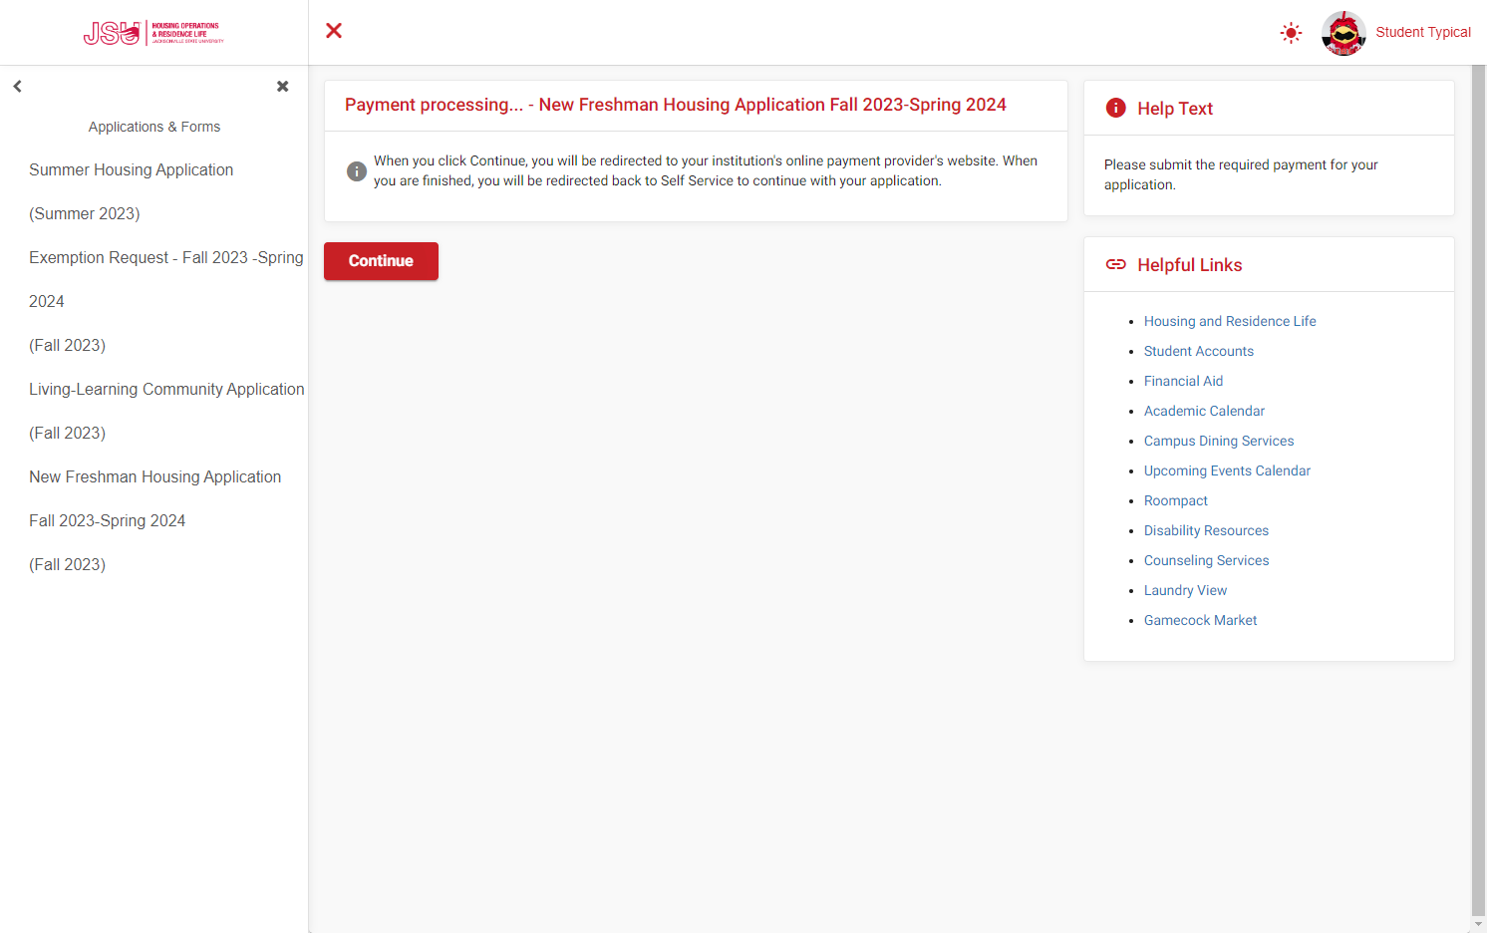Go to Campus Dining Services

click(x=1219, y=441)
